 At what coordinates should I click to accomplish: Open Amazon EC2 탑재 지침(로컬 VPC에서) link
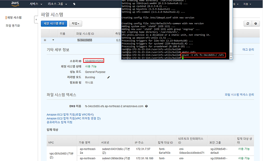70,115
